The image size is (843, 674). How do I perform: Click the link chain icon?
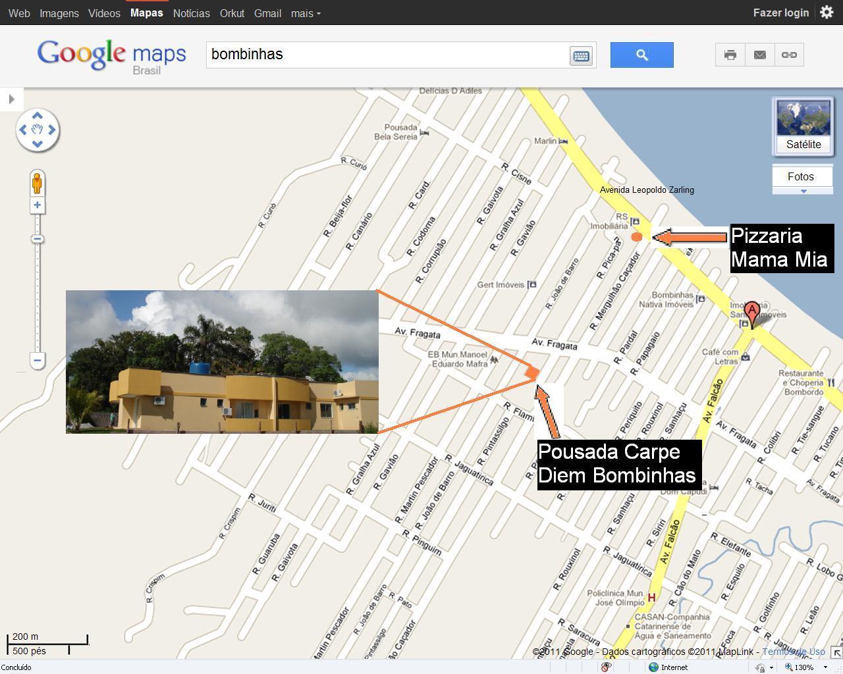point(789,55)
